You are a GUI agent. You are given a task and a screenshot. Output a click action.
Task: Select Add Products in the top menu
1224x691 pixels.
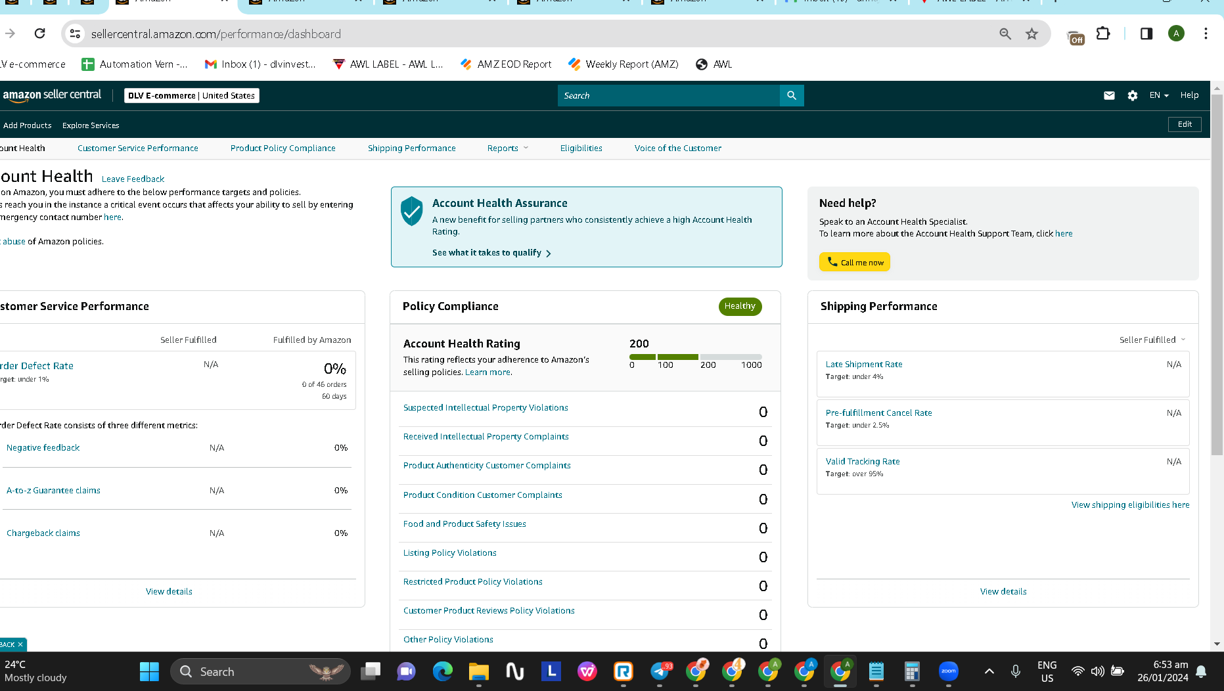tap(28, 125)
